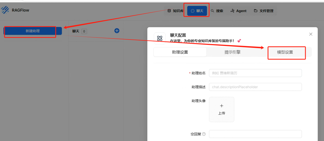Switch to the 助理设置 tab
The image size is (324, 141).
point(180,52)
